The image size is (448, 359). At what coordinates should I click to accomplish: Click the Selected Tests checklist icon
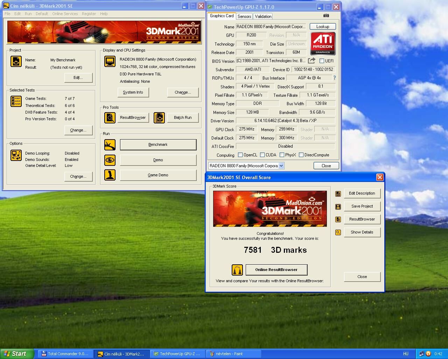click(16, 101)
